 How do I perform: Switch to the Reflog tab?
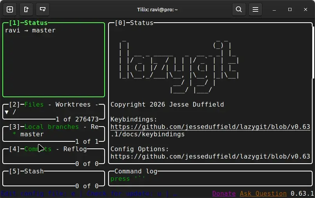(x=75, y=149)
